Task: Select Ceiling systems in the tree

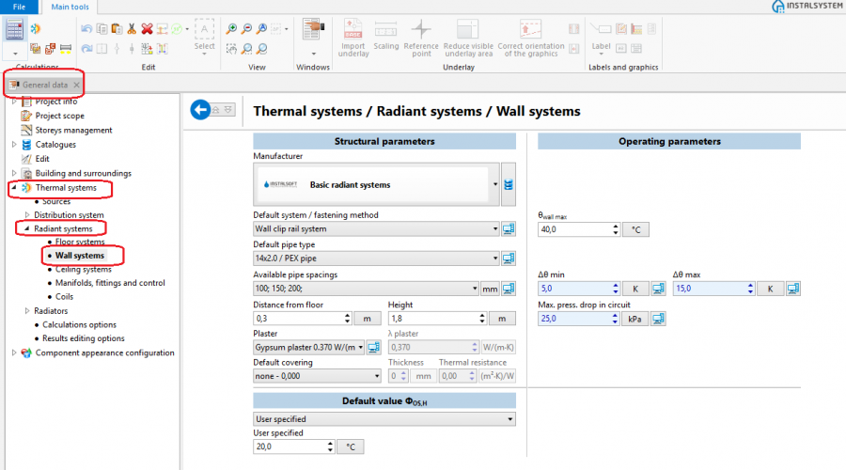Action: point(83,269)
